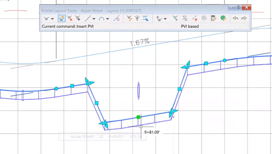
Task: Select the Move PVI tool
Action: pos(78,18)
